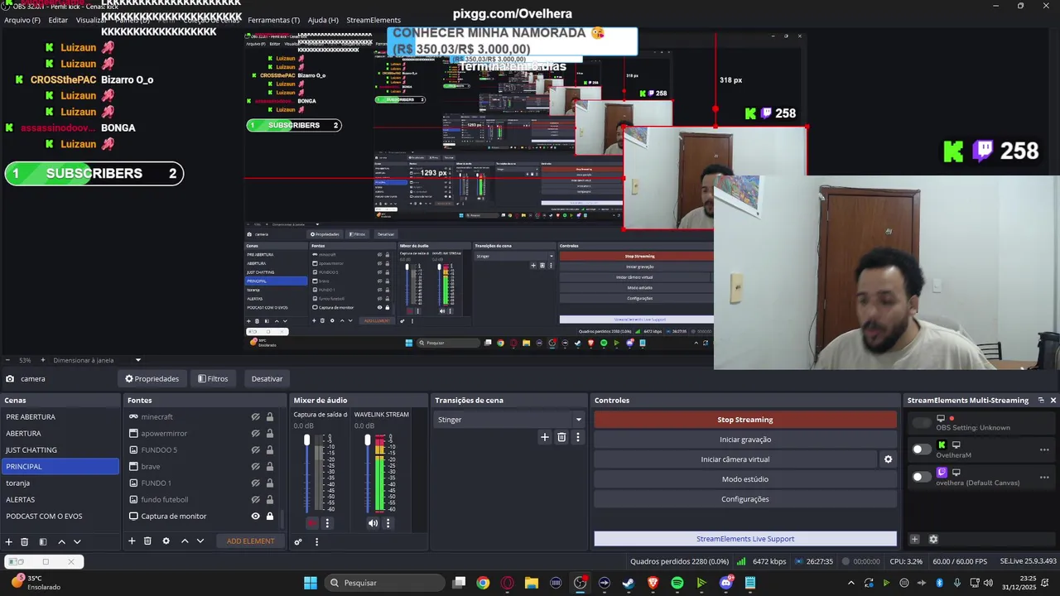Screen dimensions: 1060x596
Task: Open Propriedades of camera source
Action: (152, 378)
